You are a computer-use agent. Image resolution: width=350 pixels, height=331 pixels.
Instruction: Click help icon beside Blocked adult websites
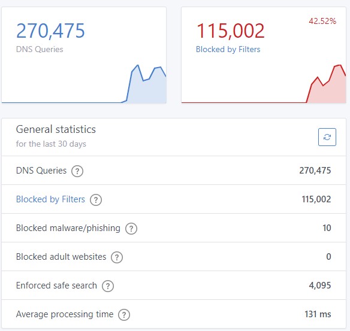(x=117, y=257)
